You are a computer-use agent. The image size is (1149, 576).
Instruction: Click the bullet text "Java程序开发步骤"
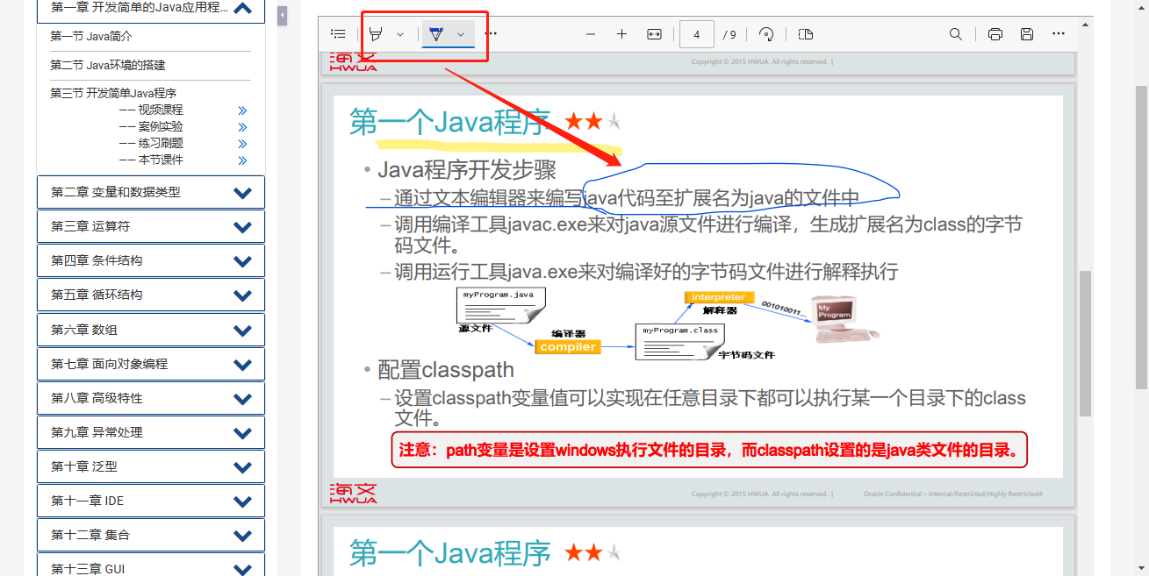click(x=467, y=169)
